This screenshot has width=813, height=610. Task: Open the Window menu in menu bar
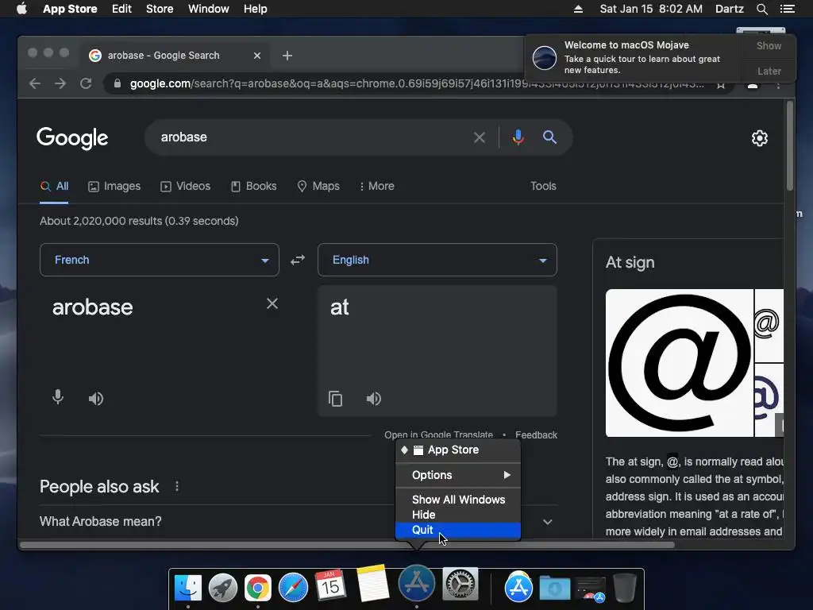pos(209,9)
